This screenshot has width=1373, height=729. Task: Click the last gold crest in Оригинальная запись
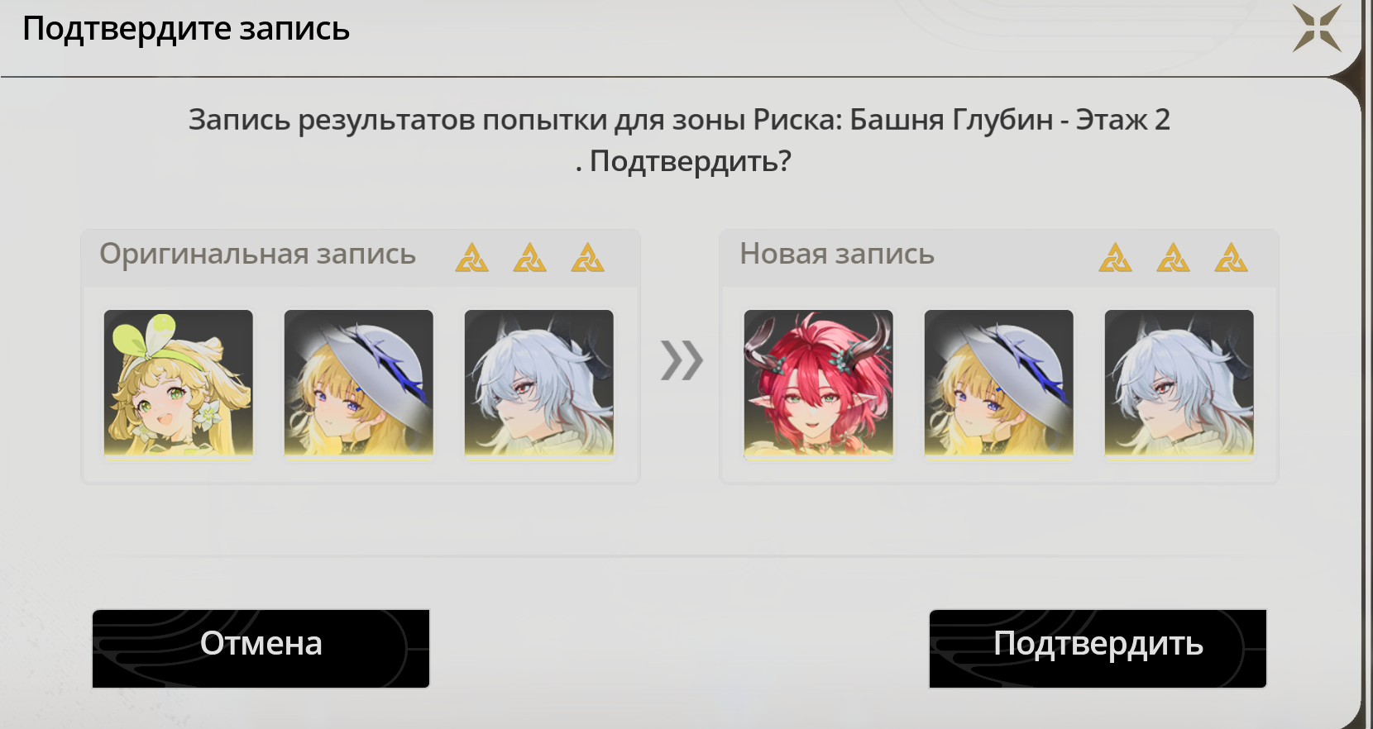tap(588, 258)
